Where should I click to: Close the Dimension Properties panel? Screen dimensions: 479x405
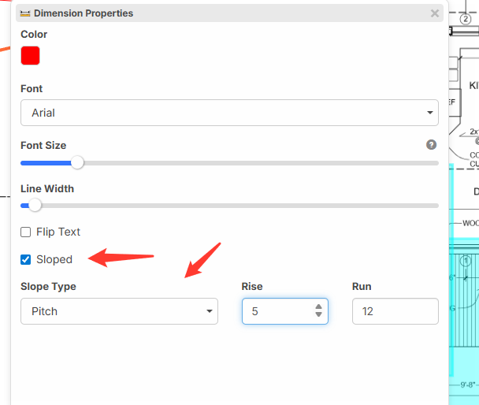pos(434,13)
